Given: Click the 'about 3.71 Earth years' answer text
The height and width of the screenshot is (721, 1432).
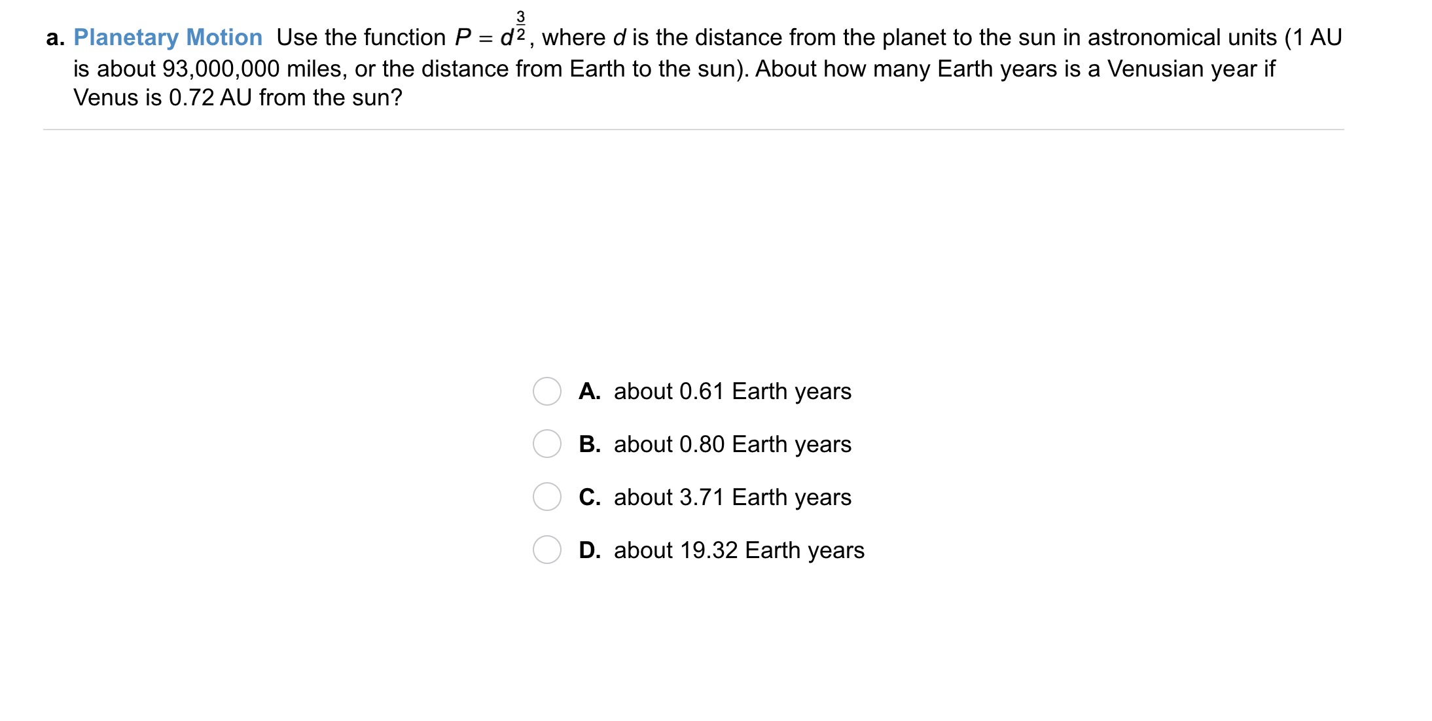Looking at the screenshot, I should [x=732, y=497].
